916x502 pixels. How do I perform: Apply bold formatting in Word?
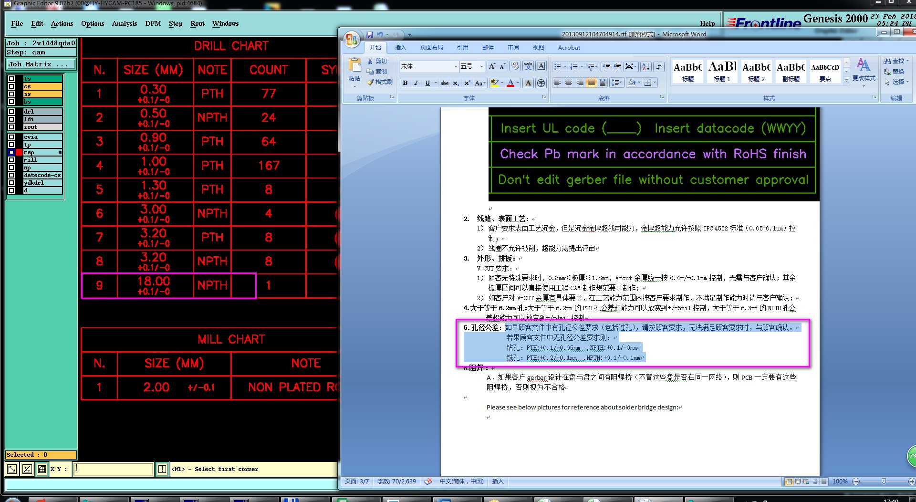[405, 83]
